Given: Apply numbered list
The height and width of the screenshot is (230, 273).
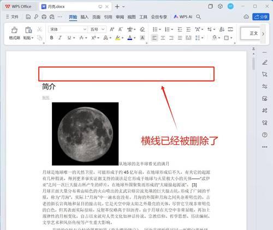Looking at the screenshot, I should click(167, 29).
